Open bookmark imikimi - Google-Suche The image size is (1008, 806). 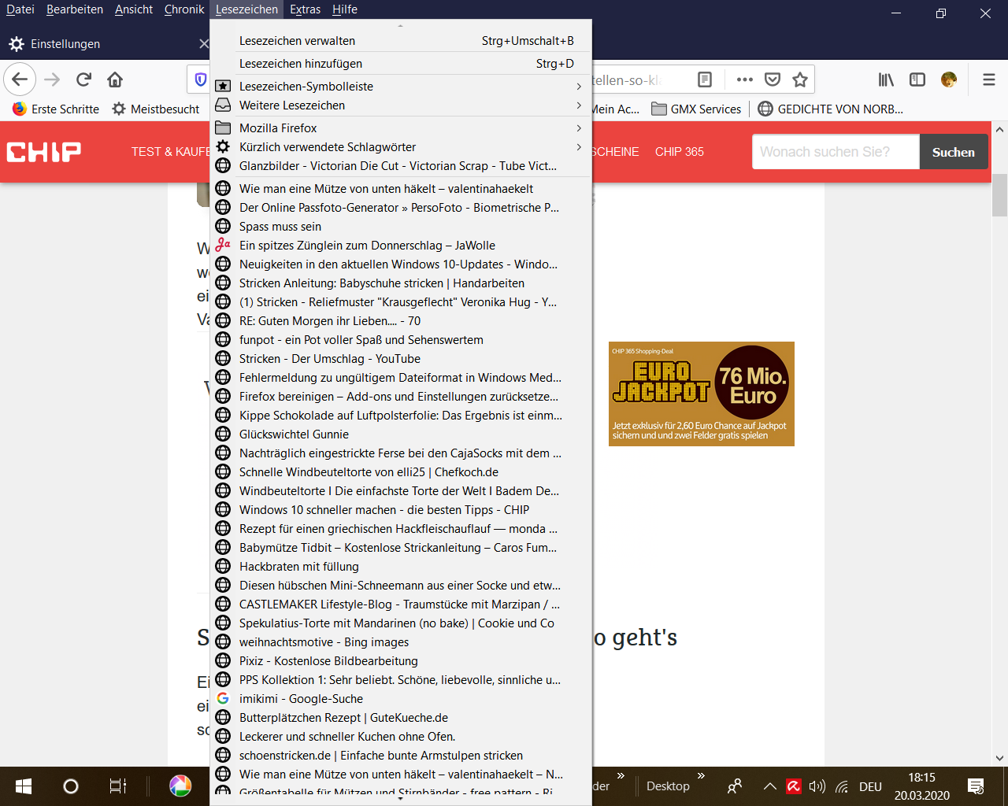[x=401, y=699]
